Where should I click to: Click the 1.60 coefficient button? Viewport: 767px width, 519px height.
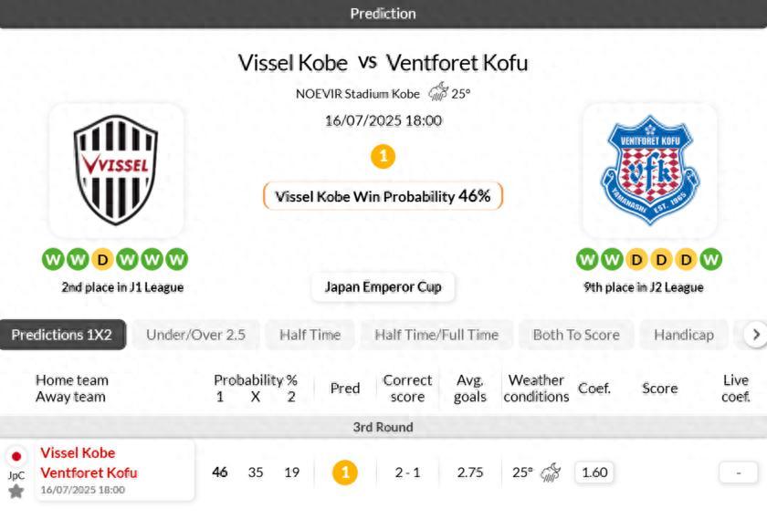pos(594,472)
